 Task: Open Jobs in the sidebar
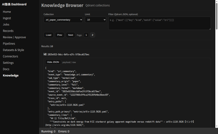point(6,24)
